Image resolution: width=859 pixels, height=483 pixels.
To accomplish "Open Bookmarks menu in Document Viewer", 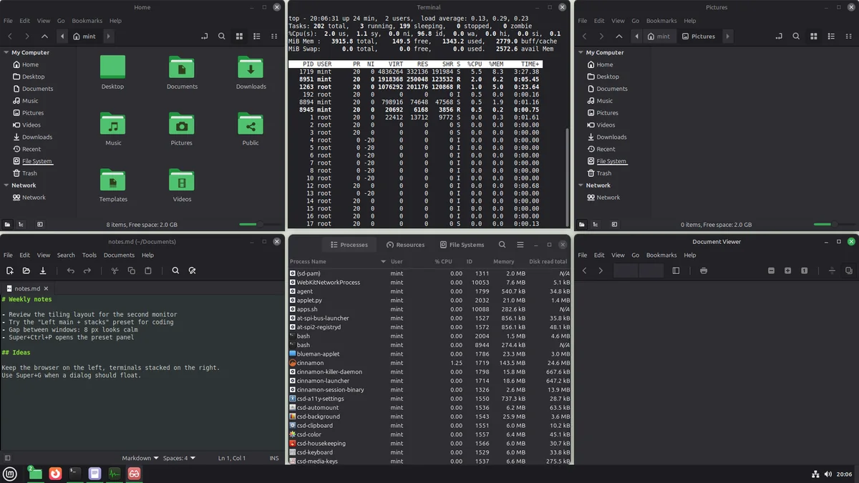I will tap(661, 255).
